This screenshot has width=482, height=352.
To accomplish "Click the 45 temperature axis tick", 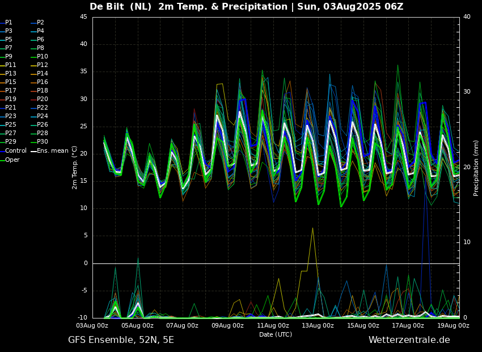I will [83, 17].
